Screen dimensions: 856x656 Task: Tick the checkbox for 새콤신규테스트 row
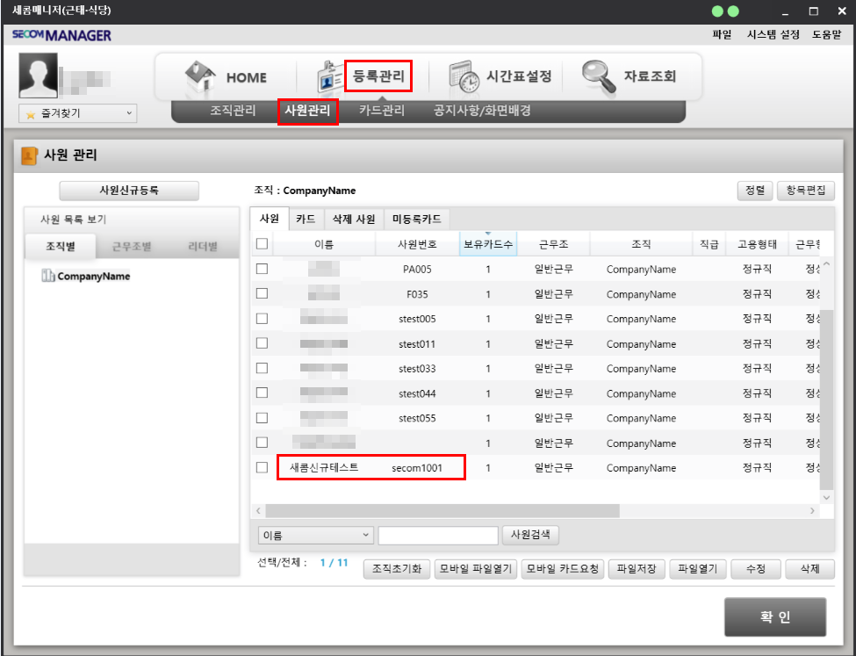pos(262,468)
